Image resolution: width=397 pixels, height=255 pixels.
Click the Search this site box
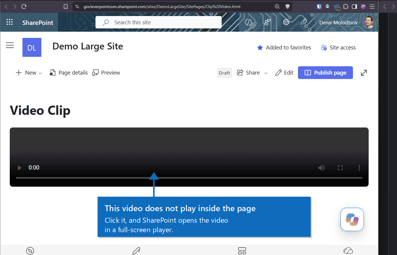[x=158, y=22]
